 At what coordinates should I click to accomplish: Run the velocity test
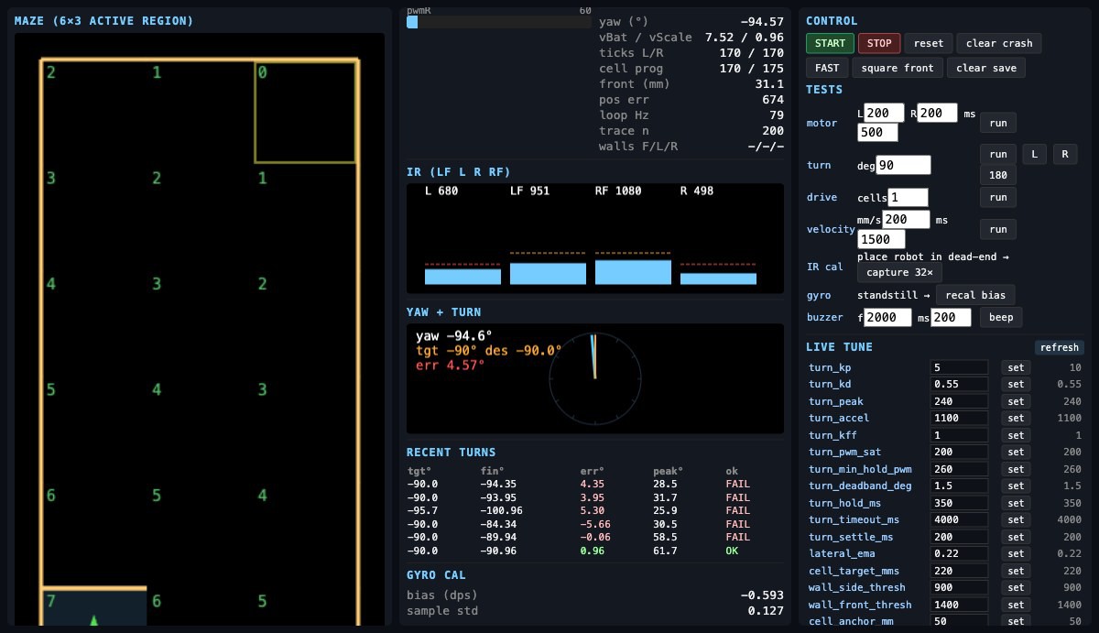tap(997, 229)
